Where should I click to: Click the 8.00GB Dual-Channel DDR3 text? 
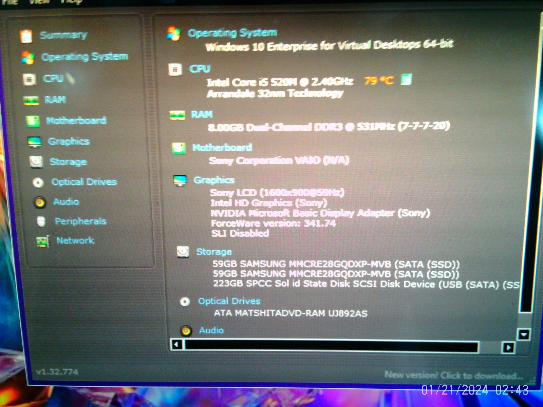(329, 127)
